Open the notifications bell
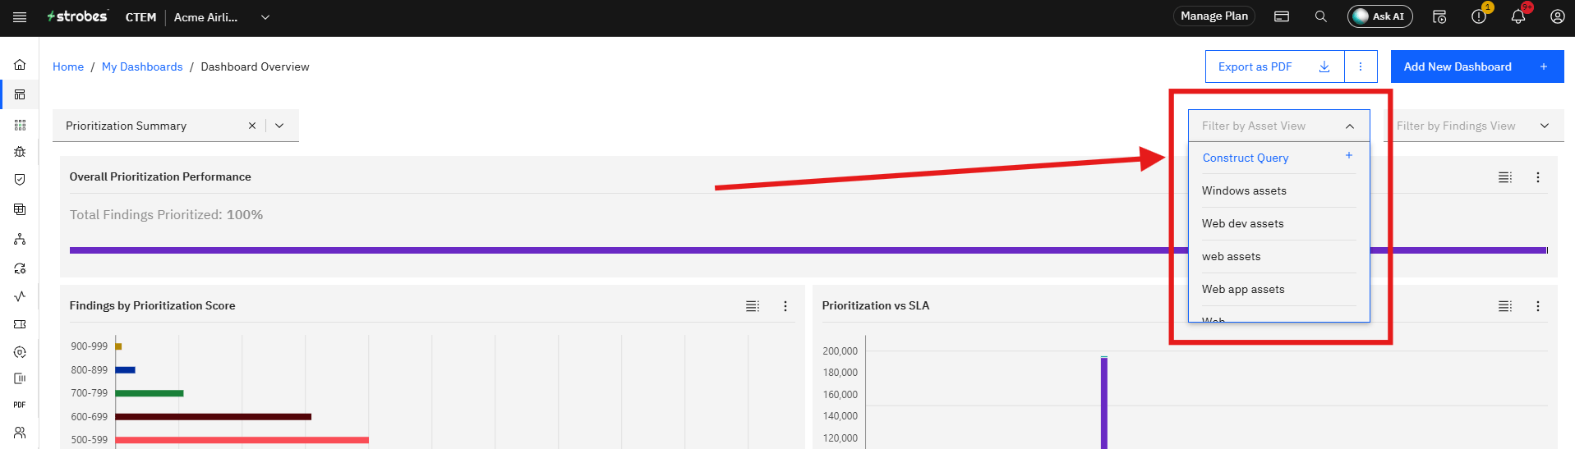 coord(1518,16)
